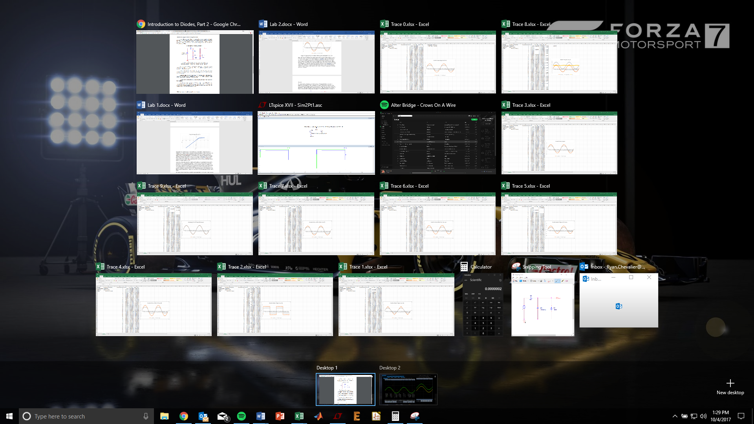Add a New desktop
Screen dimensions: 754x424
coord(730,387)
